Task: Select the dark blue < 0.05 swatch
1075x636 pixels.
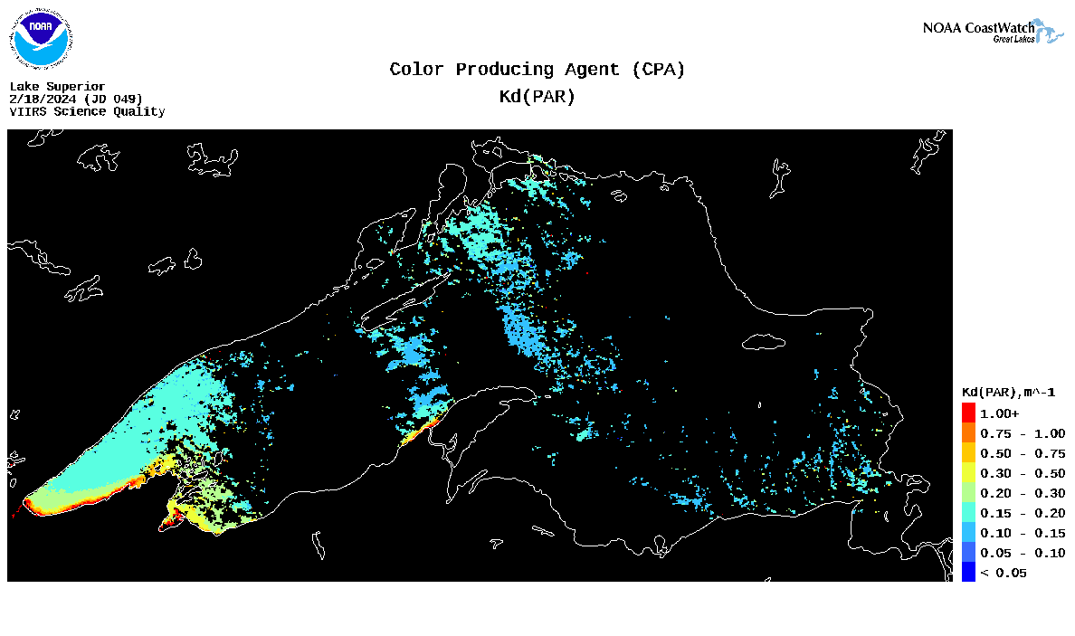Action: pyautogui.click(x=968, y=573)
